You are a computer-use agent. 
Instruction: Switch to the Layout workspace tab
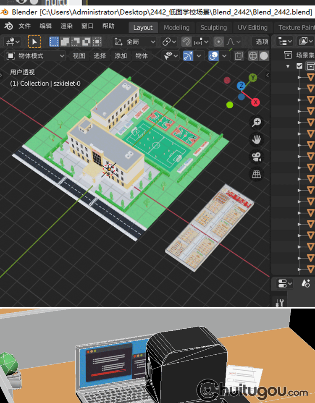coord(143,28)
